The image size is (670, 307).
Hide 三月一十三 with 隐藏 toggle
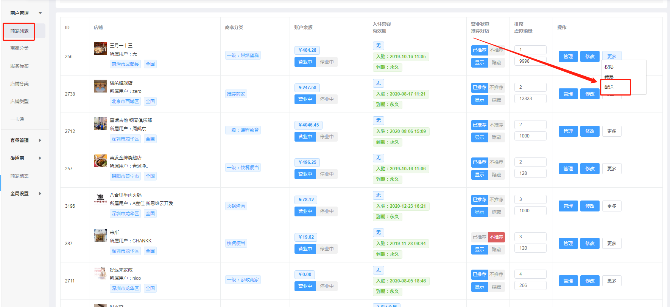click(x=496, y=63)
